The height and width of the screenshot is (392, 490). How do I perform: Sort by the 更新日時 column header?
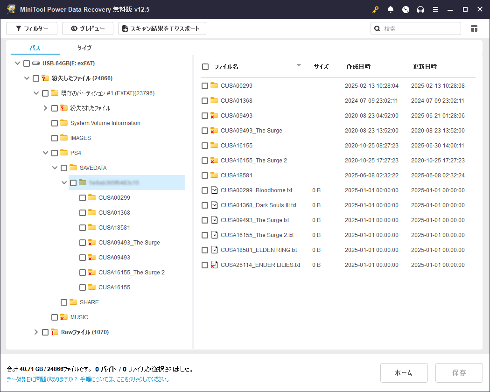click(425, 67)
